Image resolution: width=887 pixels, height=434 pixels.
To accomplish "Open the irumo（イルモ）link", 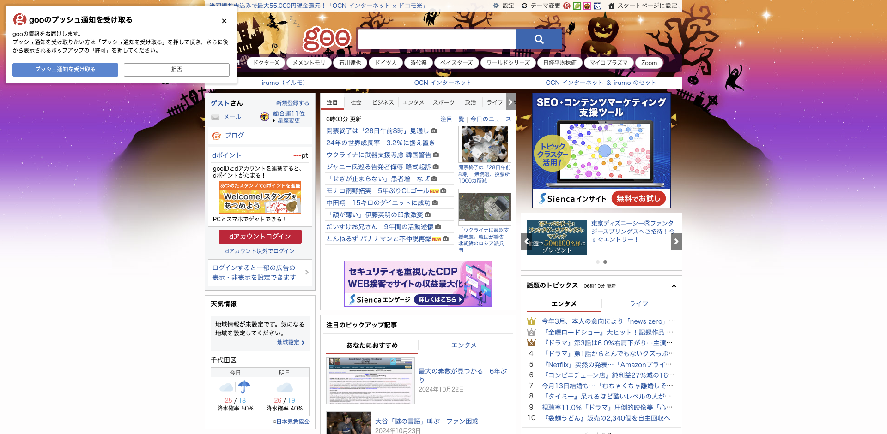I will [283, 83].
